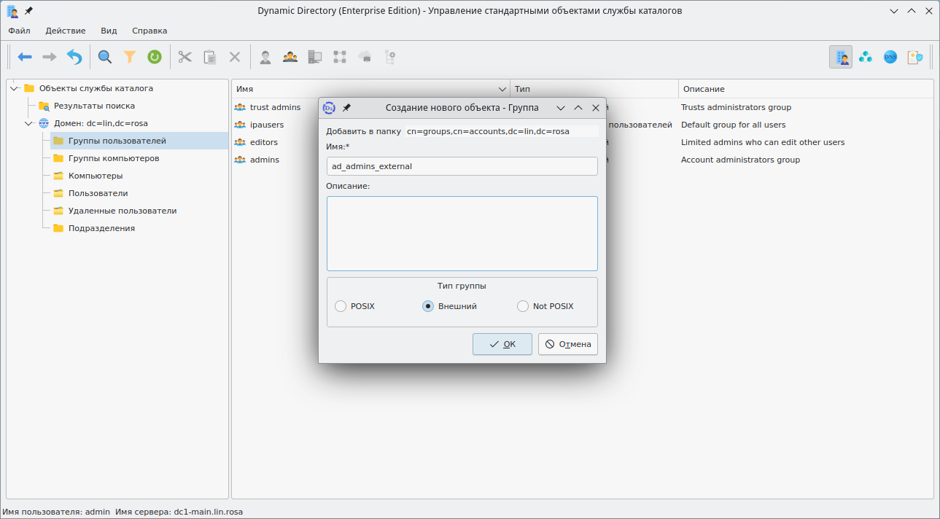Click the create user group toolbar icon
Viewport: 940px width, 519px height.
tap(290, 57)
